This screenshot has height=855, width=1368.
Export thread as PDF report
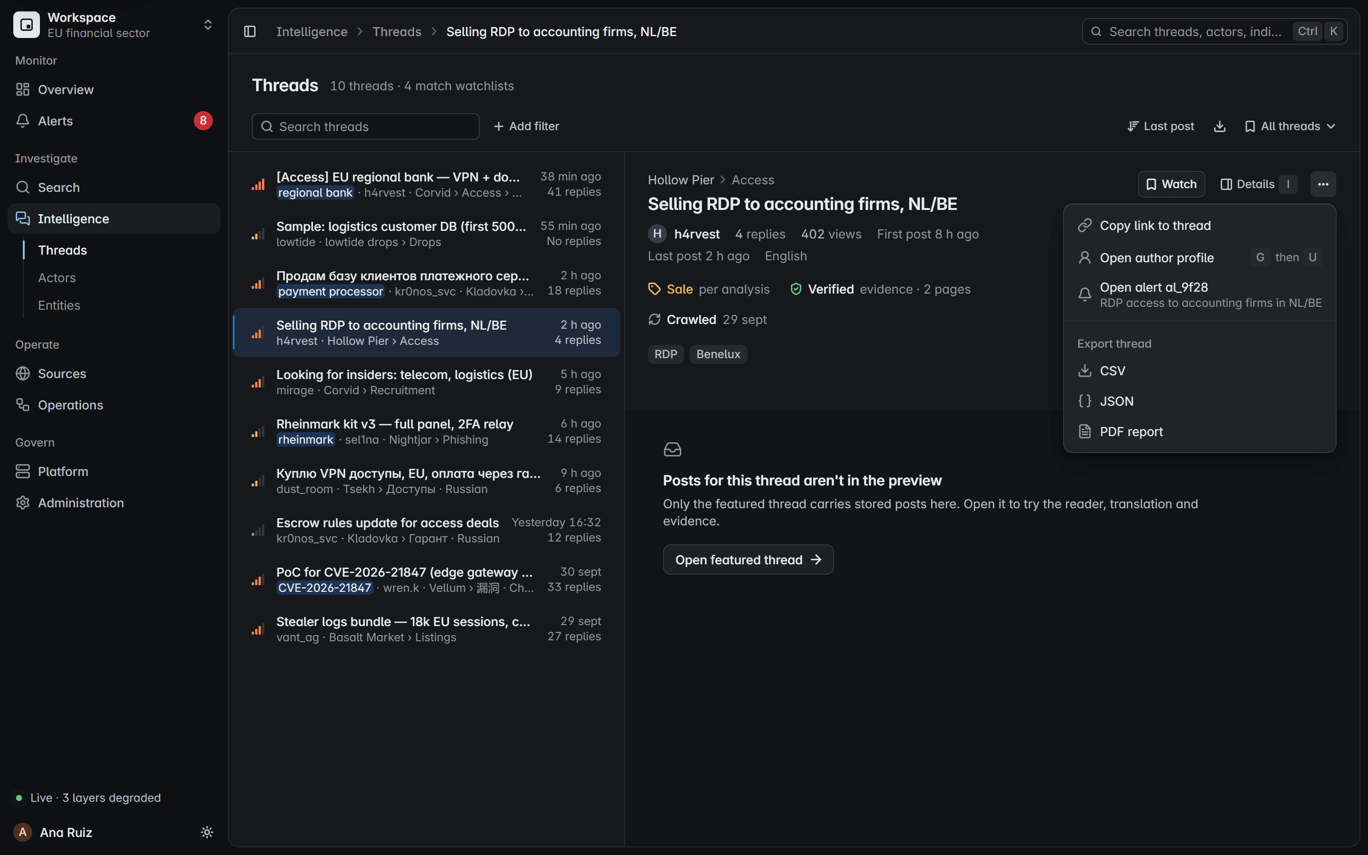tap(1199, 431)
